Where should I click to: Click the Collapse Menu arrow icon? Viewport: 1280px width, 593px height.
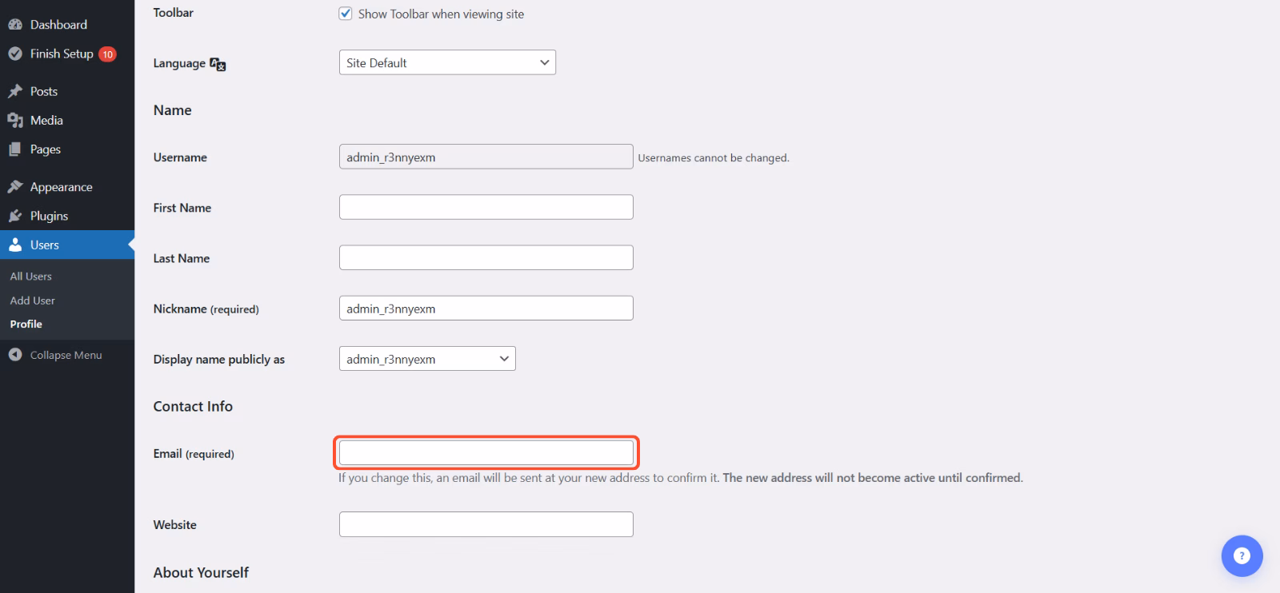14,355
